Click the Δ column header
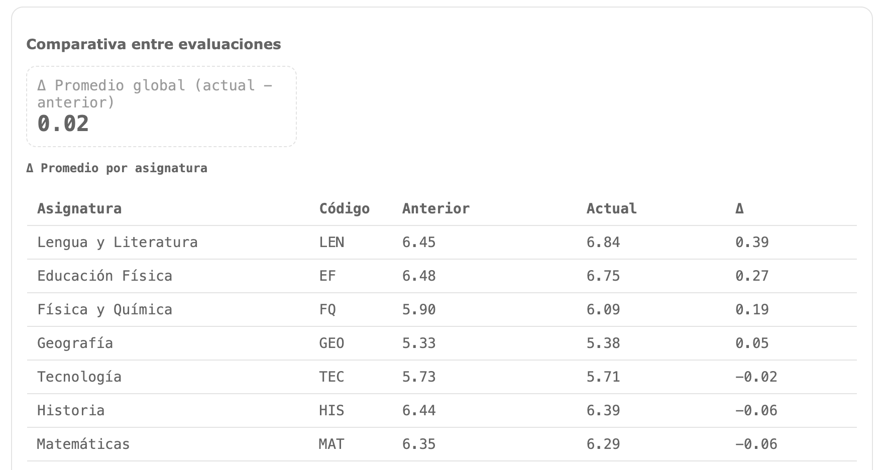885x470 pixels. pos(739,208)
